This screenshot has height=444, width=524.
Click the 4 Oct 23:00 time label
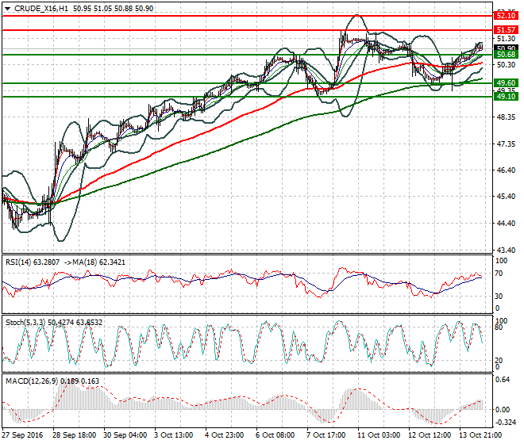224,435
